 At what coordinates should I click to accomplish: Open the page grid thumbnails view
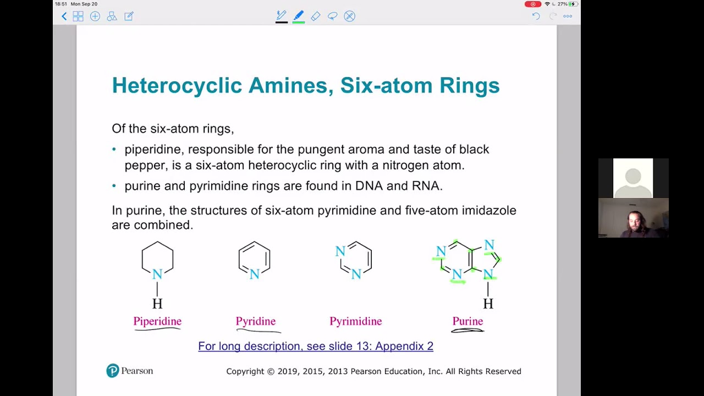78,16
